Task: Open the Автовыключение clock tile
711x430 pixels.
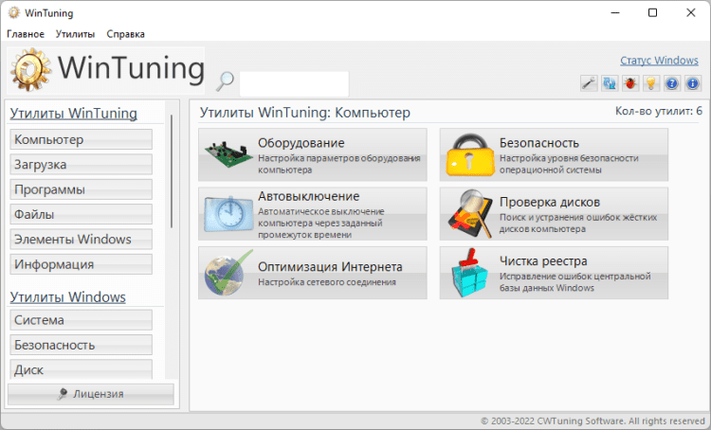Action: tap(313, 214)
